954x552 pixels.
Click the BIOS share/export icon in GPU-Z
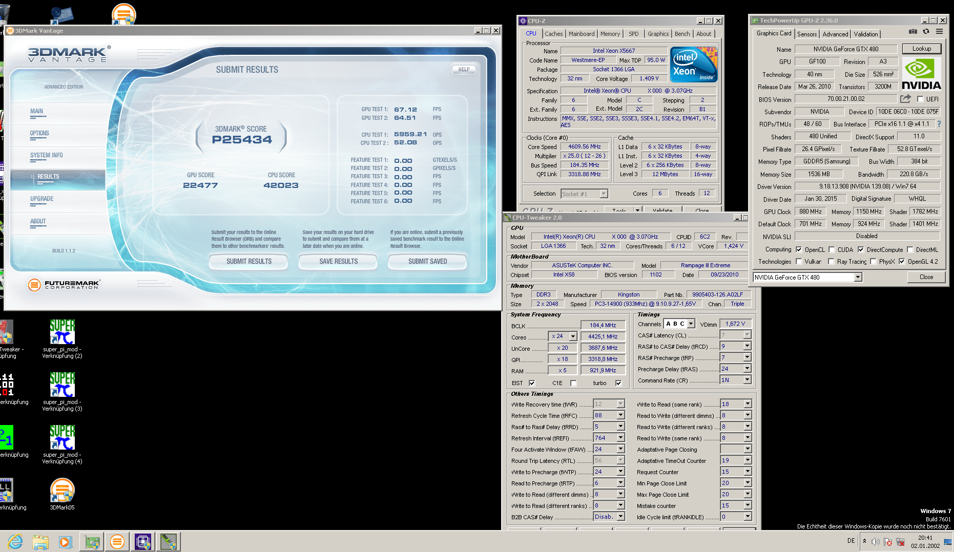906,98
